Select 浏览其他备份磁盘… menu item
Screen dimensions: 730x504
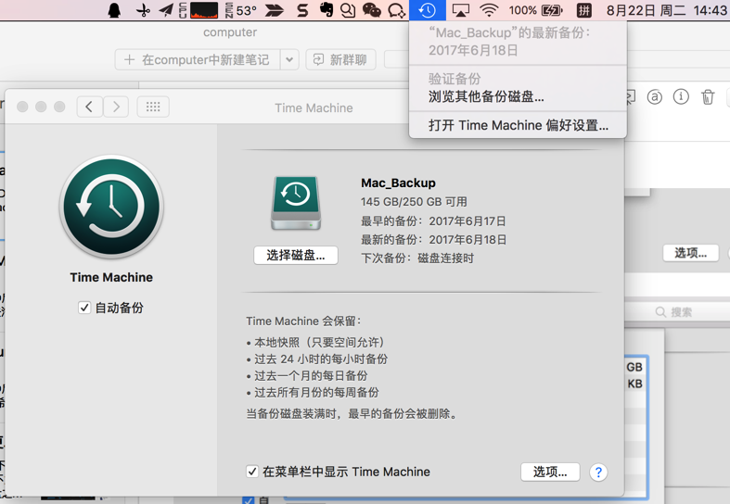tap(518, 96)
